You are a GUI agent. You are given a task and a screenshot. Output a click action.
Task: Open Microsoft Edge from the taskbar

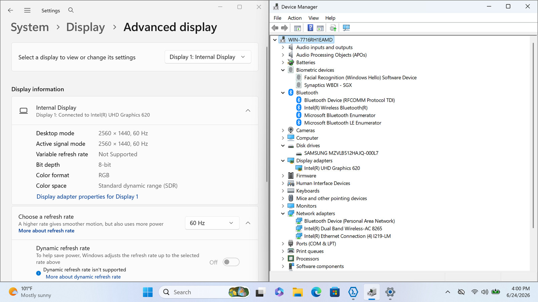(316, 292)
